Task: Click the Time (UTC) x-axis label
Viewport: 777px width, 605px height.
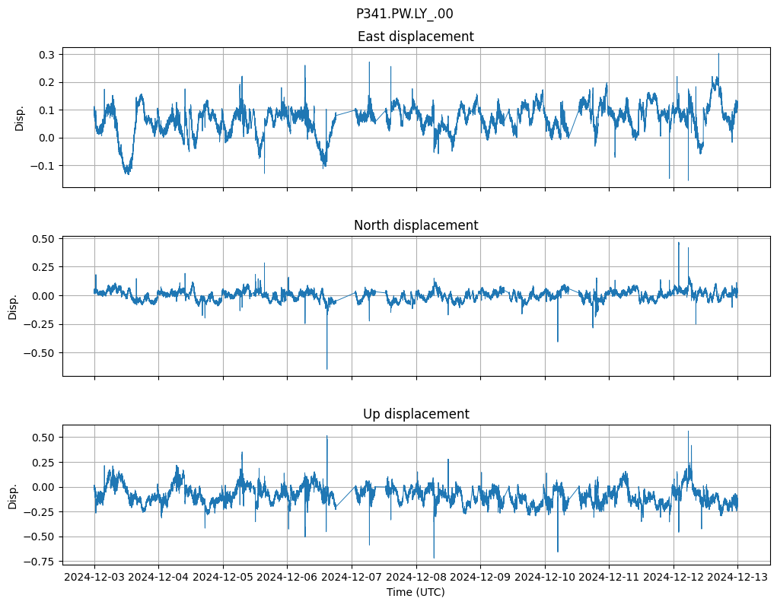Action: click(x=416, y=592)
